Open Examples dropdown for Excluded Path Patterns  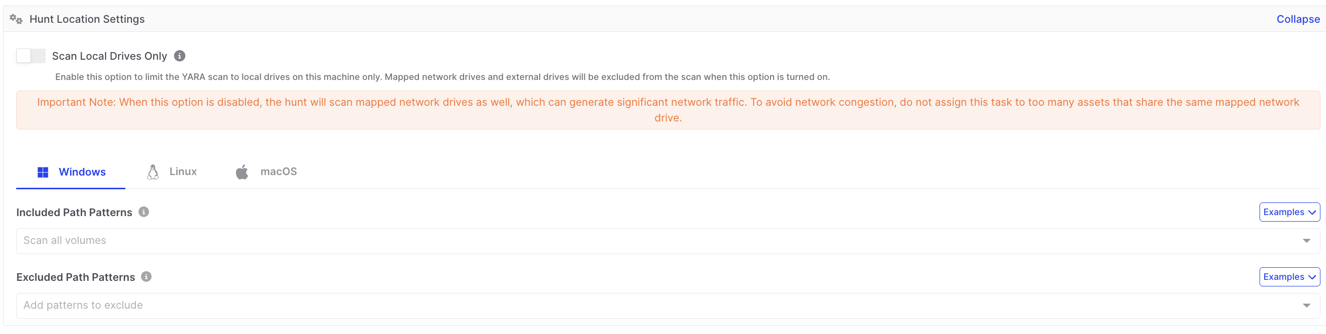click(1289, 277)
